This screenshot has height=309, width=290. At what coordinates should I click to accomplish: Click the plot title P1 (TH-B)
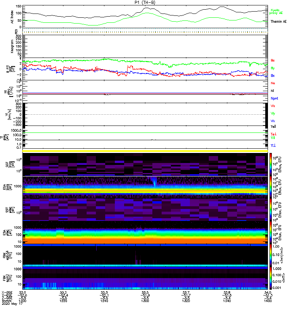point(145,3)
